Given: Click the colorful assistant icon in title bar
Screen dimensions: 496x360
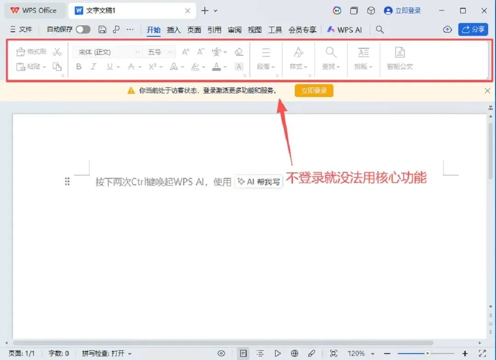Looking at the screenshot, I should [337, 11].
